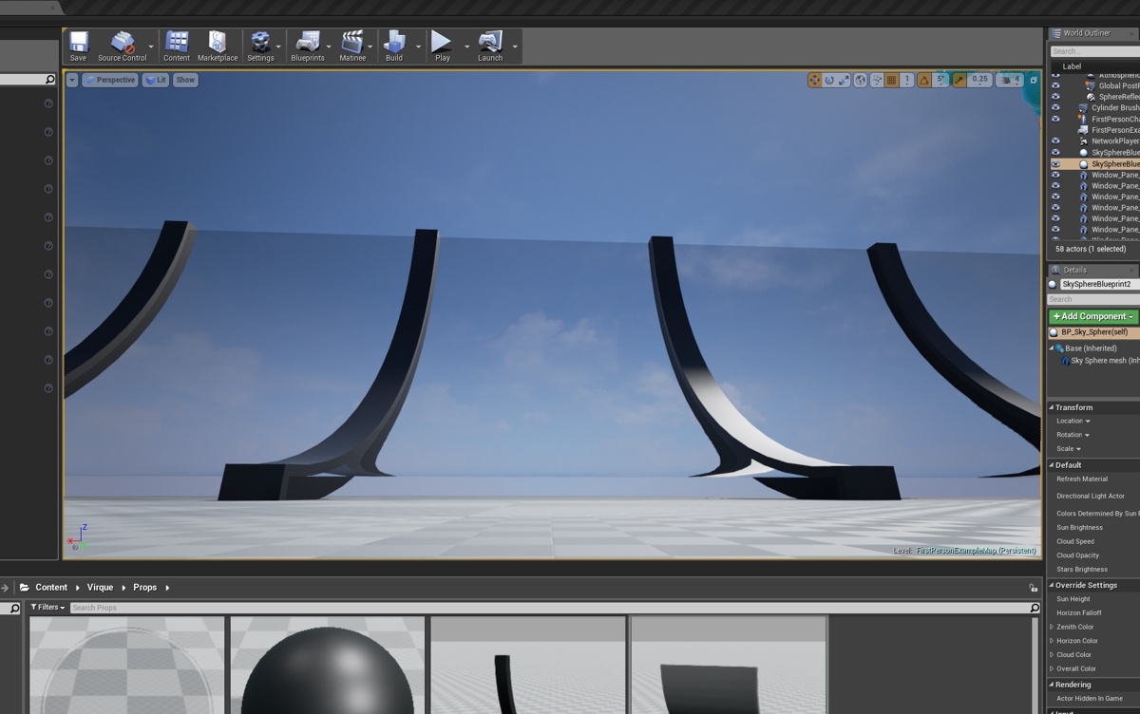Start Play in editor

click(443, 46)
